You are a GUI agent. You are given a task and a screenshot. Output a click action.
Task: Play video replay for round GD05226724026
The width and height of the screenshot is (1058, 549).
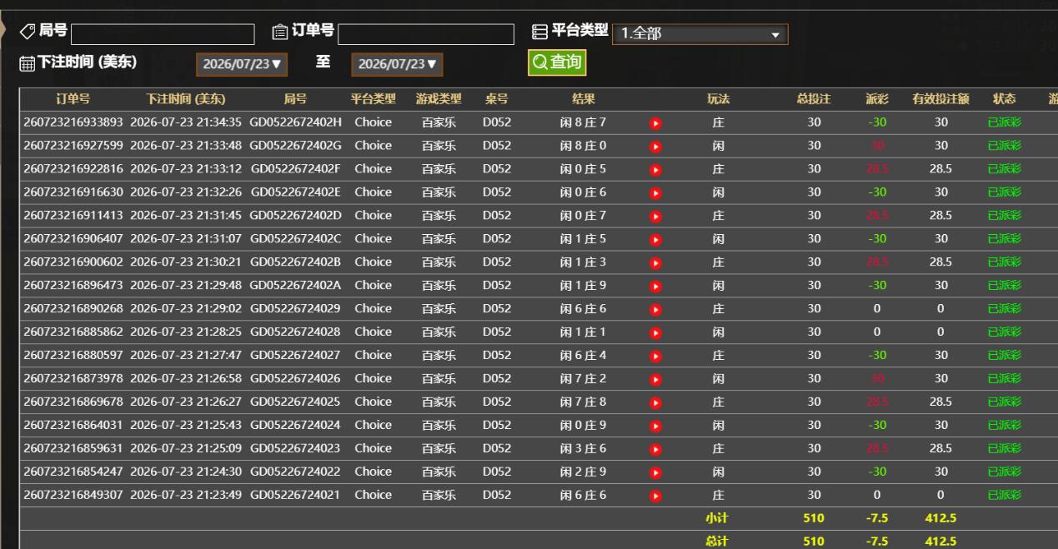[x=655, y=380]
